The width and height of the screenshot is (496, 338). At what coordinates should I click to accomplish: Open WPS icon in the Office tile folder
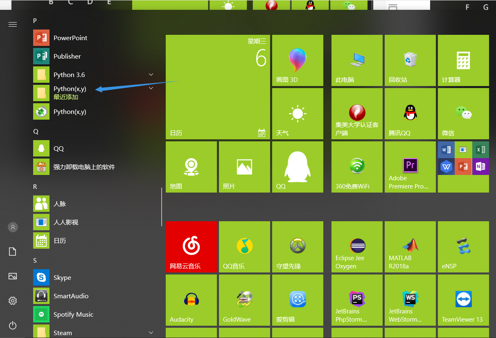(446, 166)
